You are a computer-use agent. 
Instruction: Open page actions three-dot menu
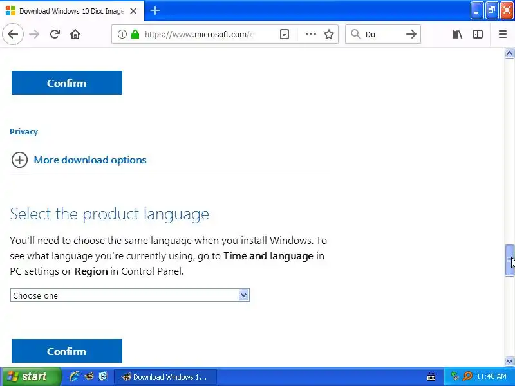tap(310, 34)
